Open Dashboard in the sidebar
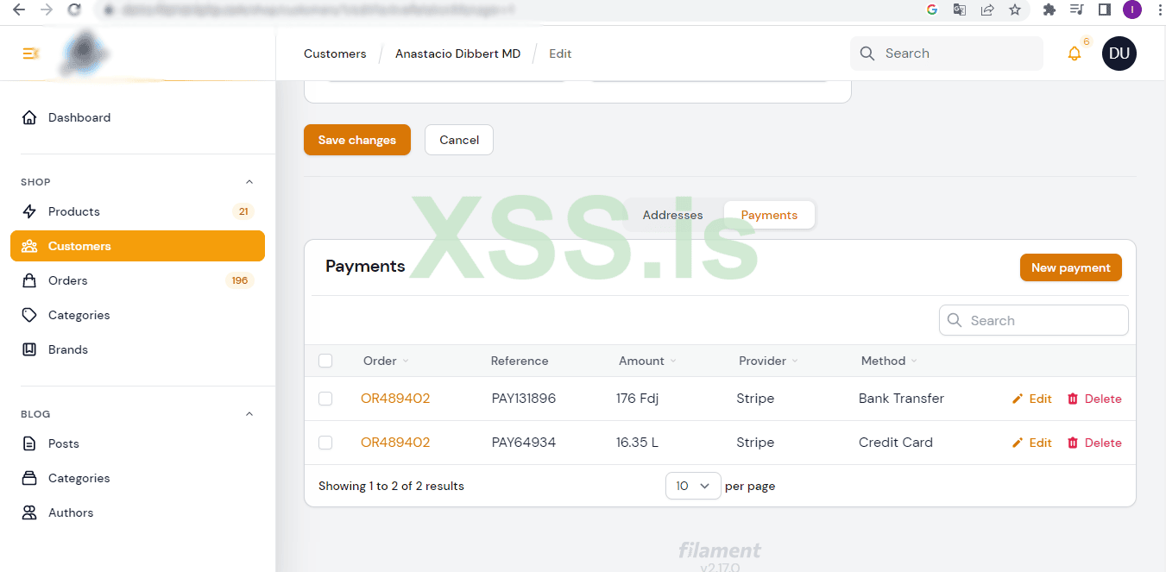1166x572 pixels. (137, 117)
